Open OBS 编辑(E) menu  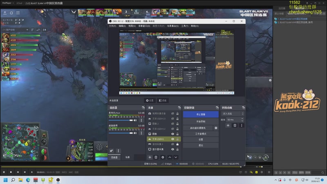[x=122, y=26]
